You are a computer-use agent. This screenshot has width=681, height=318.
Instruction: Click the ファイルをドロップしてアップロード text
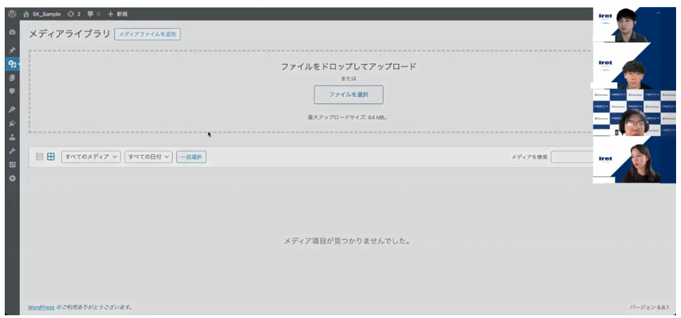click(348, 66)
